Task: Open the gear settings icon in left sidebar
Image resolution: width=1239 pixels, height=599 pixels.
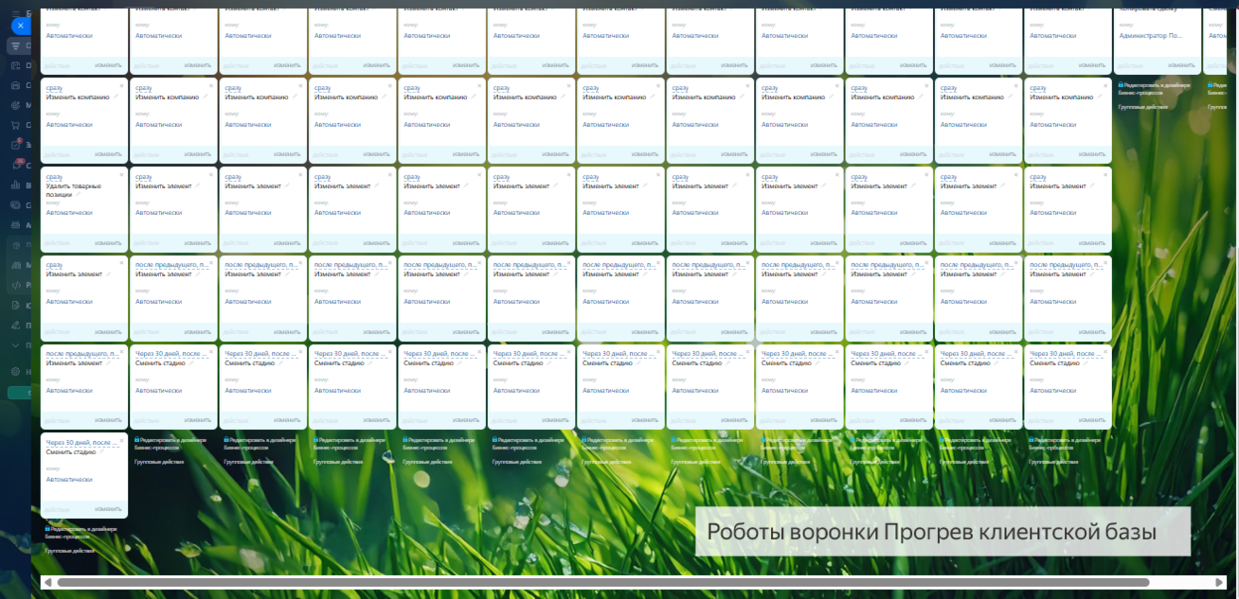Action: (16, 371)
